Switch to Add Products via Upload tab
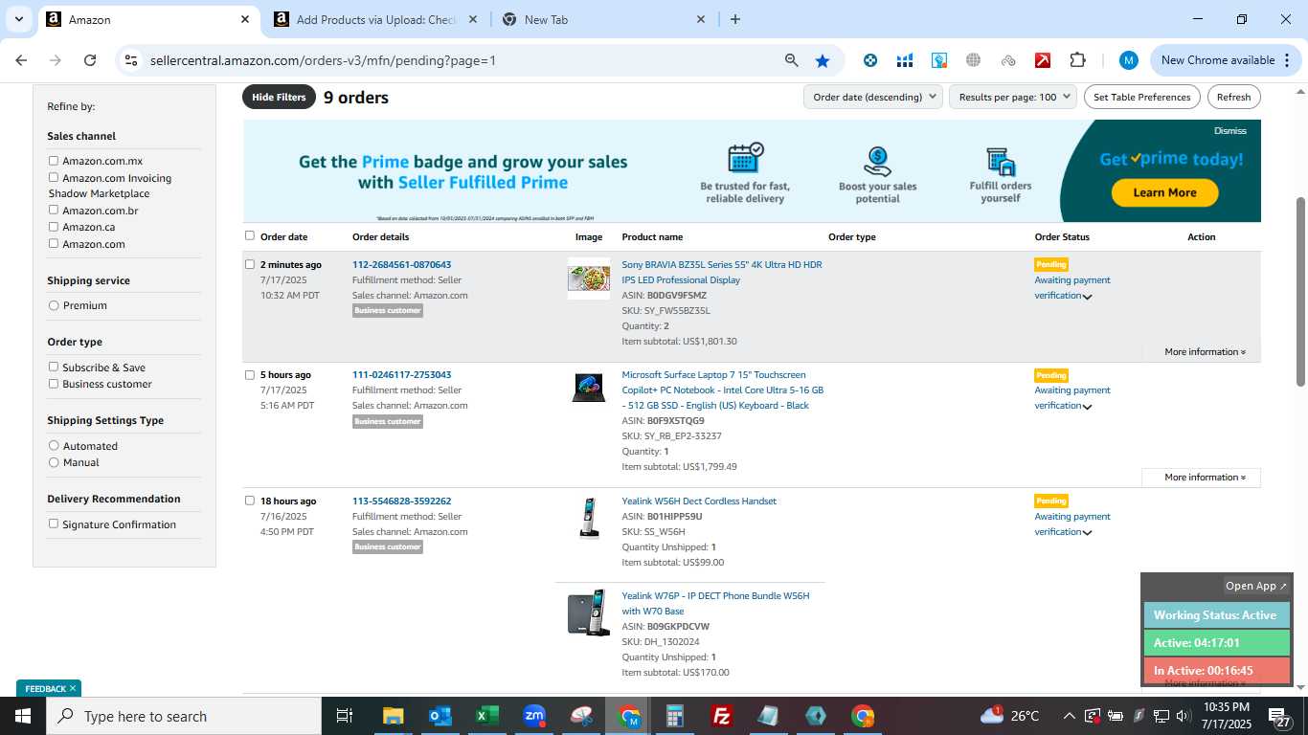This screenshot has height=735, width=1308. point(377,19)
